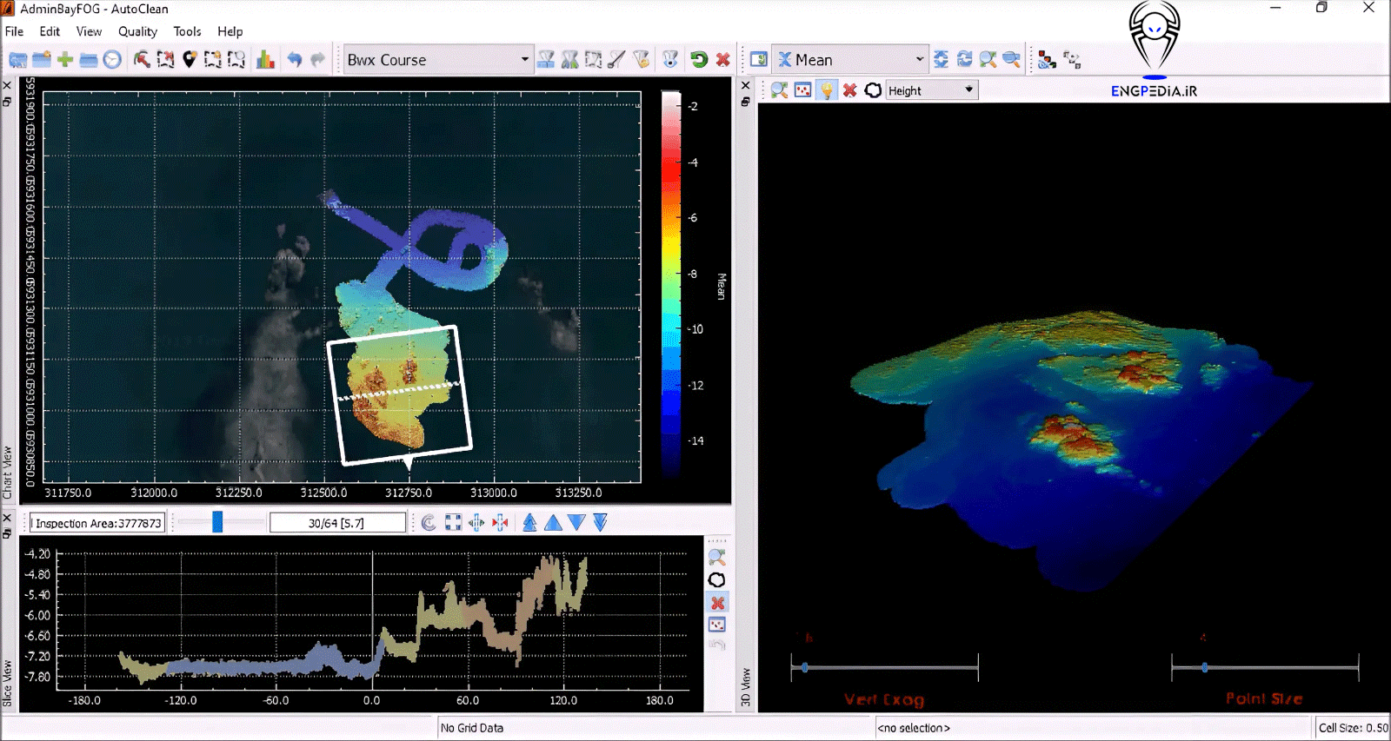Select lasso tool in Slice View toolbar

click(717, 579)
